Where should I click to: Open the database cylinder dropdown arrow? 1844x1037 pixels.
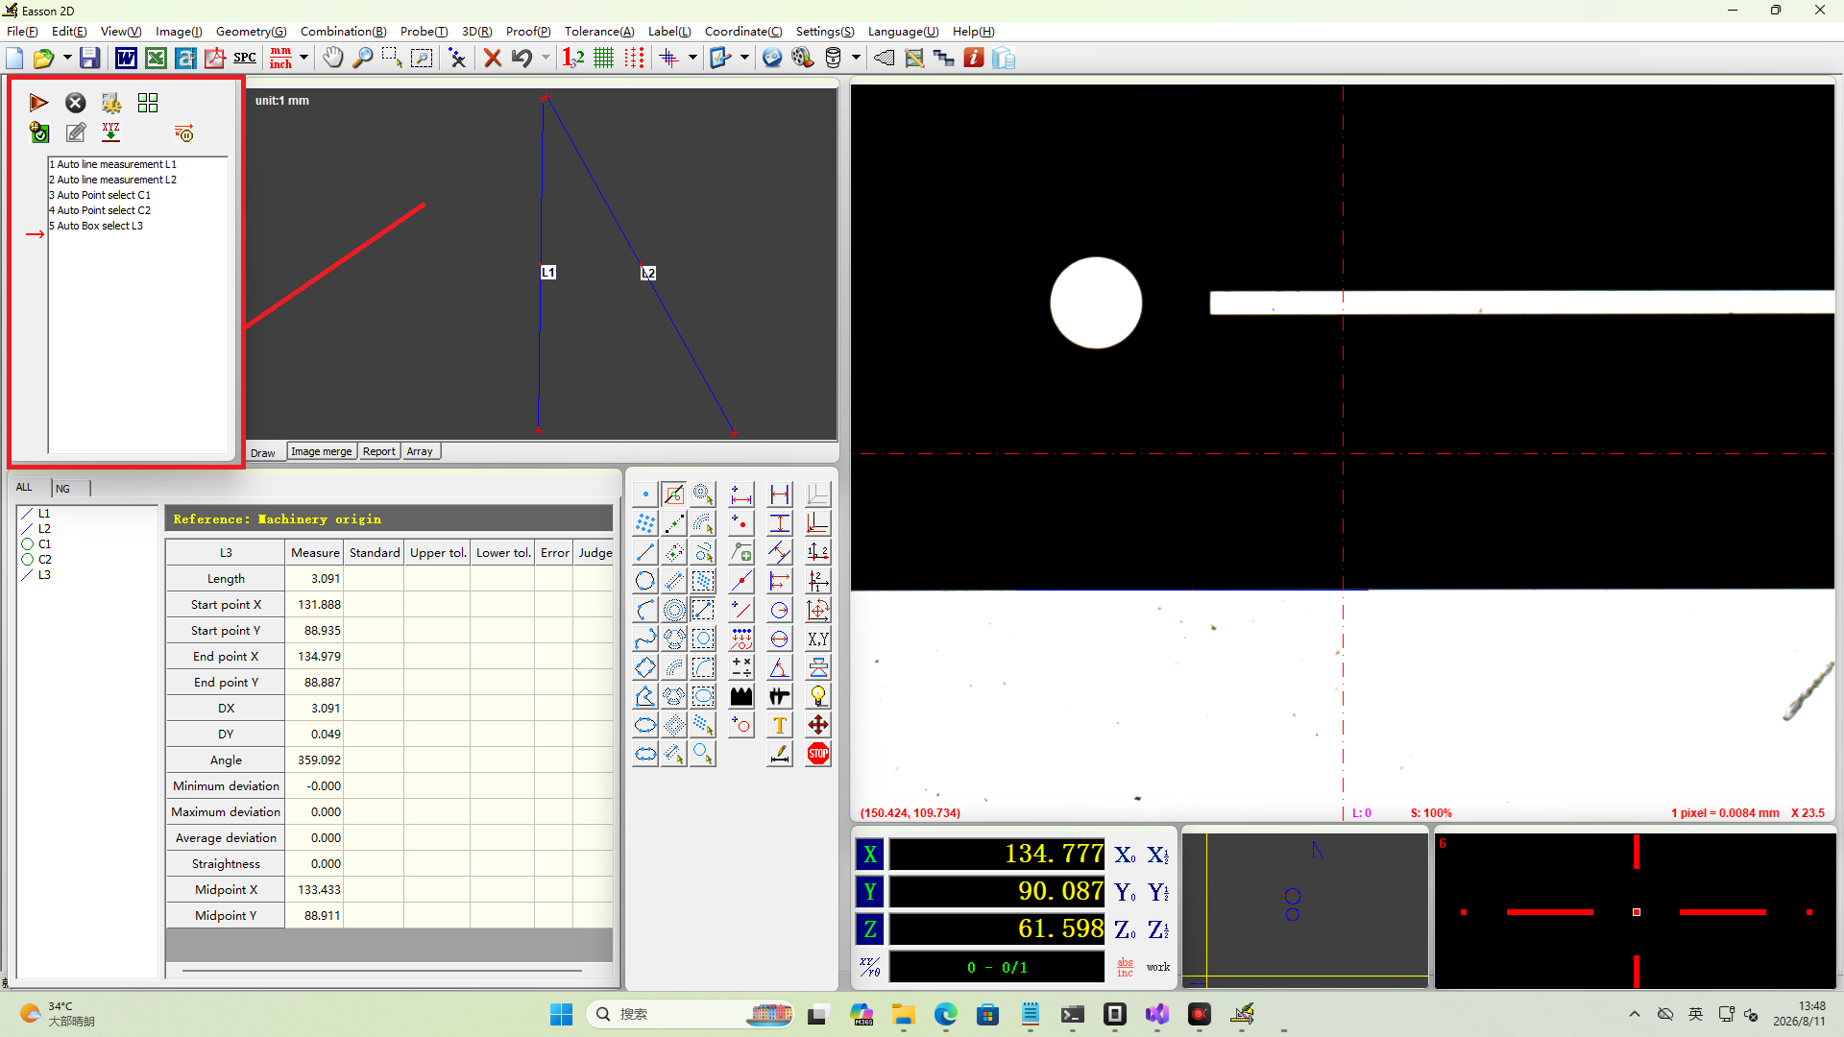tap(856, 59)
